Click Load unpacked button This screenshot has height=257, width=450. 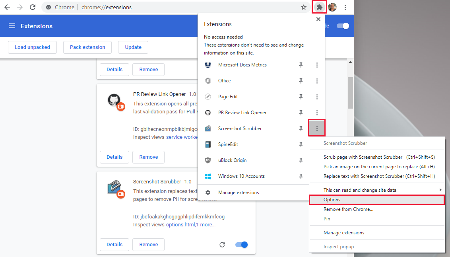coord(32,47)
